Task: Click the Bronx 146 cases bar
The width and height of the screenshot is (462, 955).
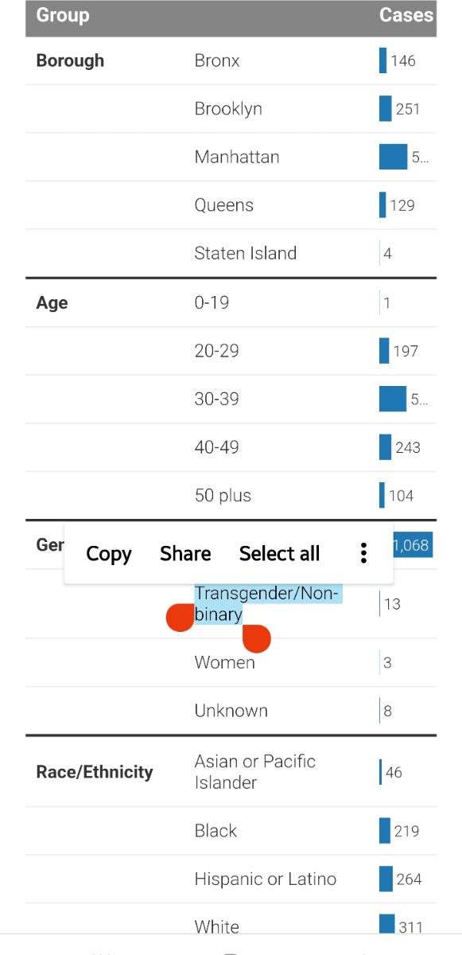Action: click(x=383, y=60)
